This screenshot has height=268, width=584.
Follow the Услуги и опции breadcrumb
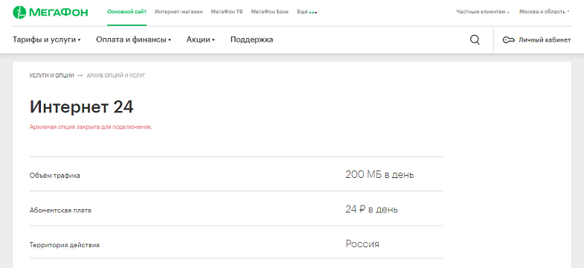(52, 76)
